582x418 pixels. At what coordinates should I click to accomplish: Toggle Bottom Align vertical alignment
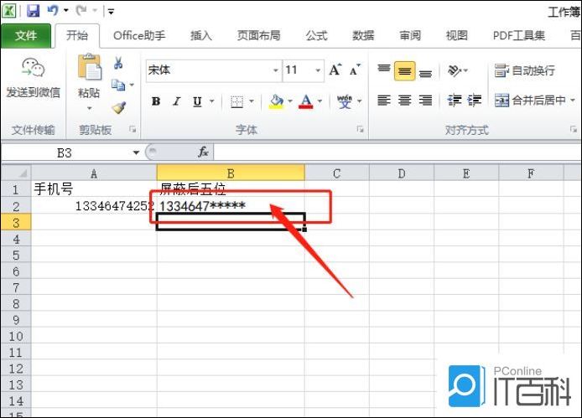[x=425, y=71]
